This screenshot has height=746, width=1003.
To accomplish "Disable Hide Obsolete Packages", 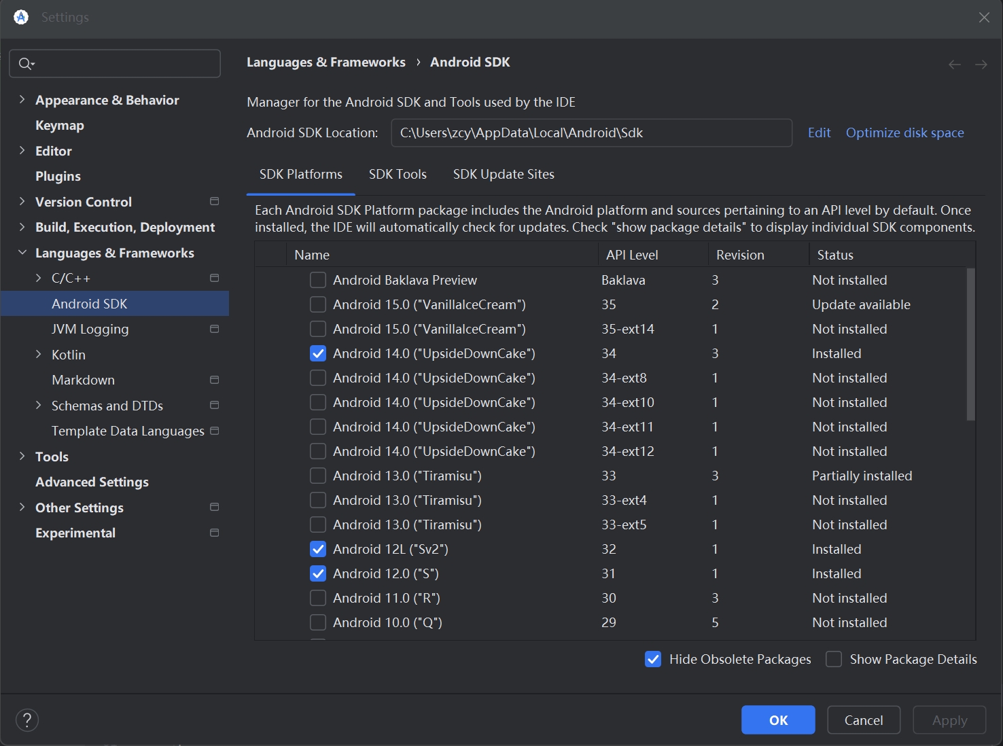I will 653,659.
